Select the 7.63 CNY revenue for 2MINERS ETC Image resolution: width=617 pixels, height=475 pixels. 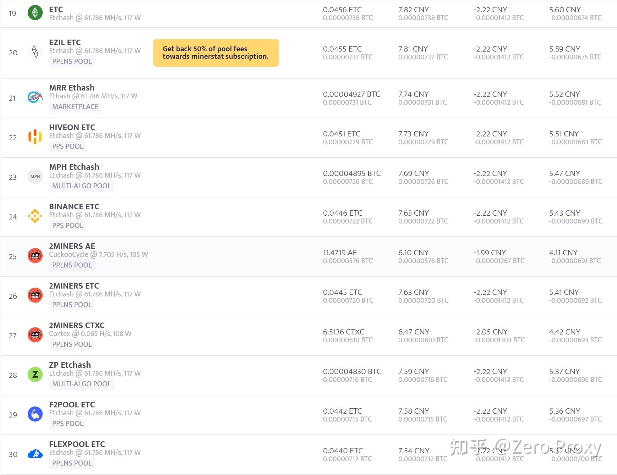414,292
